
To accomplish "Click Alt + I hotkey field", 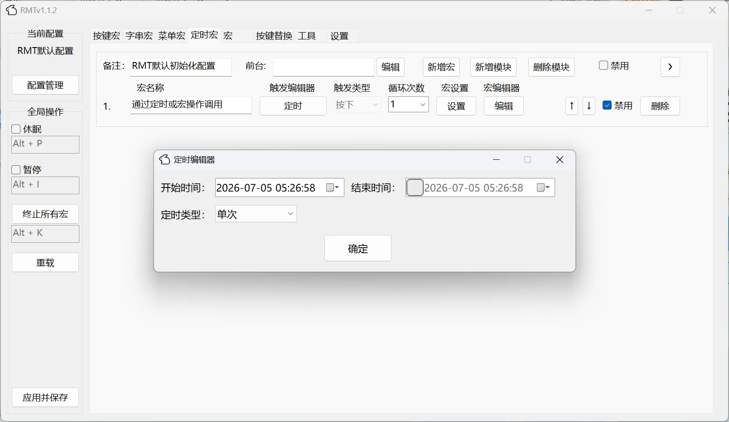I will 45,186.
